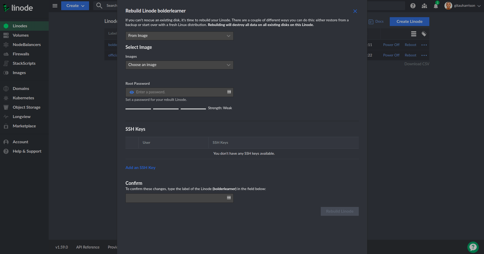Toggle password visibility eye icon
The image size is (484, 254).
(x=132, y=92)
